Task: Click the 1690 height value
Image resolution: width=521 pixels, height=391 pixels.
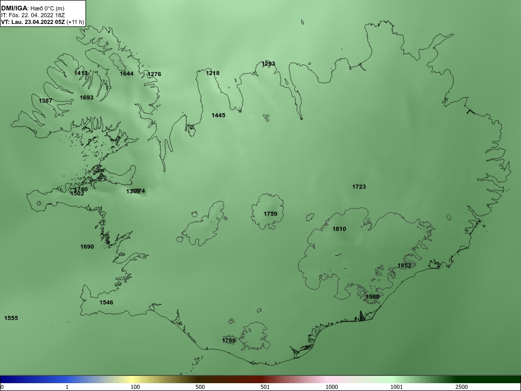Action: pyautogui.click(x=87, y=247)
